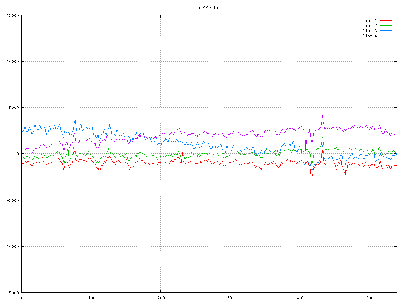Click the chart title m0640_15
The image size is (404, 303).
click(208, 7)
